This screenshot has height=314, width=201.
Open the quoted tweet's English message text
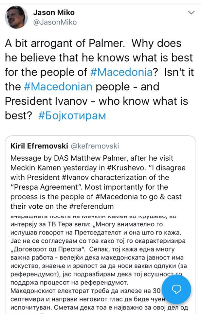(x=98, y=182)
